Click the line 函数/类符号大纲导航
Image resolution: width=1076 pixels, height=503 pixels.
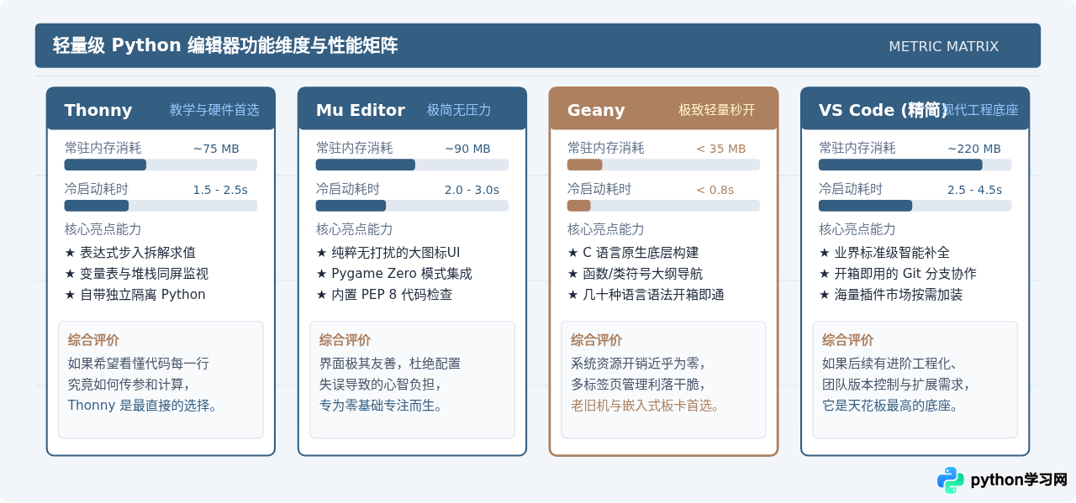[x=635, y=273]
